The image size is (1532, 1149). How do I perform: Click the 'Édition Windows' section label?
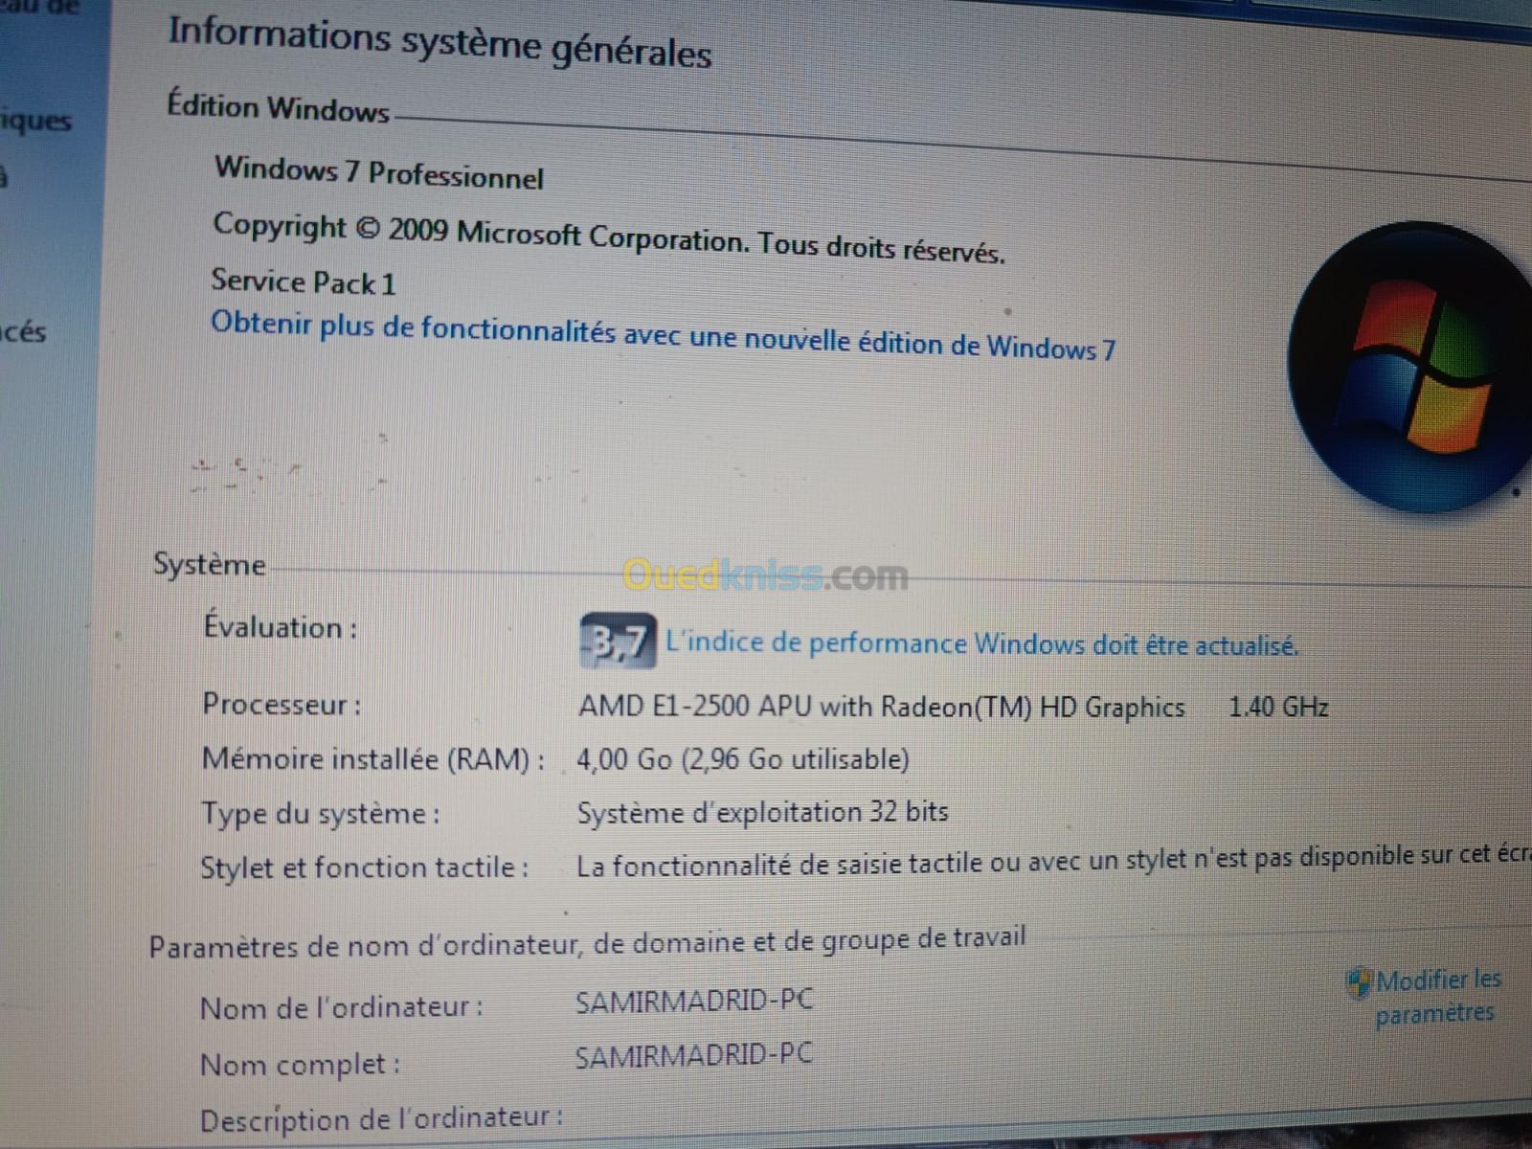278,106
